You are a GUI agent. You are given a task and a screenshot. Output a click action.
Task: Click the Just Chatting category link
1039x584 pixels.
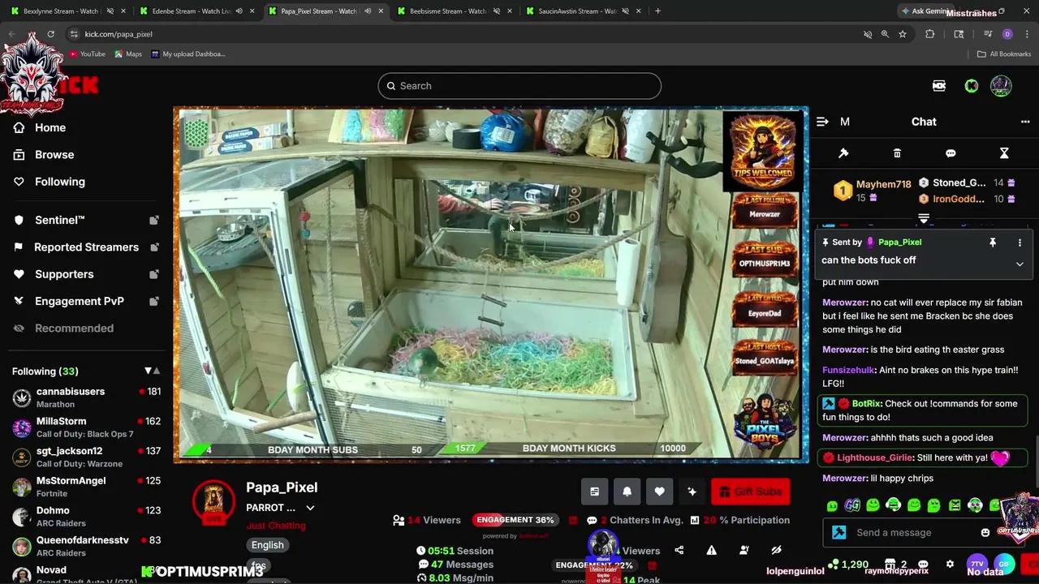(276, 526)
